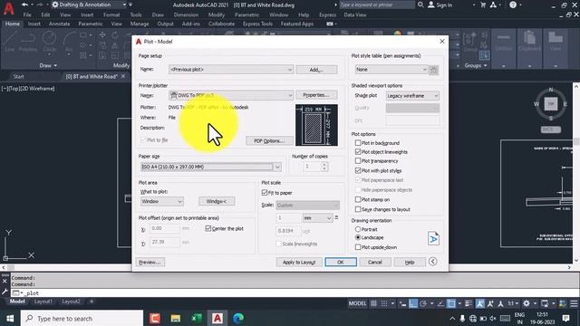Collapse plot dialog with round arrow button
The image size is (580, 326).
[x=433, y=262]
